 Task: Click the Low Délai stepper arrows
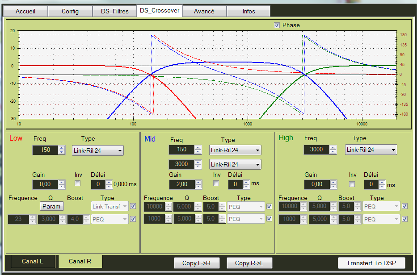pyautogui.click(x=109, y=185)
